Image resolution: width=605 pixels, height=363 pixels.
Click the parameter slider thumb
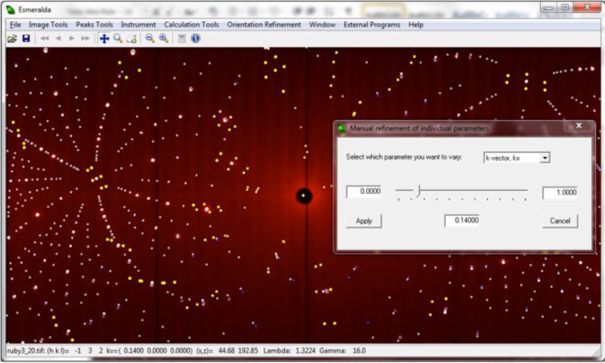click(418, 190)
